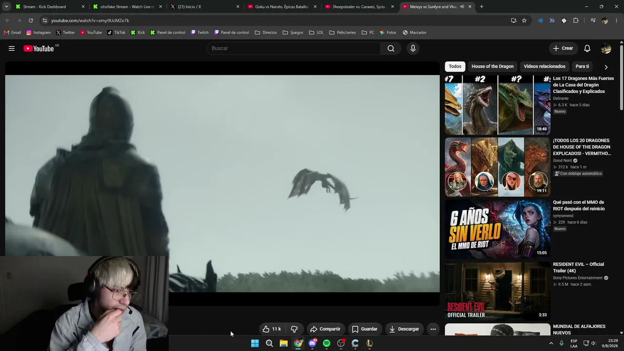The height and width of the screenshot is (351, 624).
Task: Click the Guardar save button
Action: point(365,329)
